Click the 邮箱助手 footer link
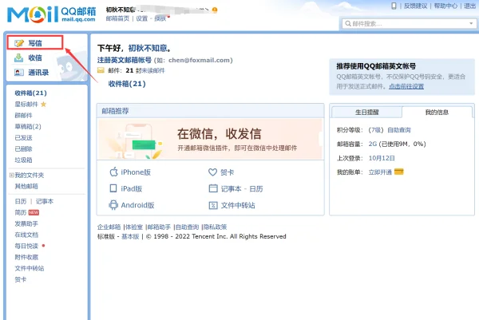This screenshot has width=479, height=320. coord(159,227)
